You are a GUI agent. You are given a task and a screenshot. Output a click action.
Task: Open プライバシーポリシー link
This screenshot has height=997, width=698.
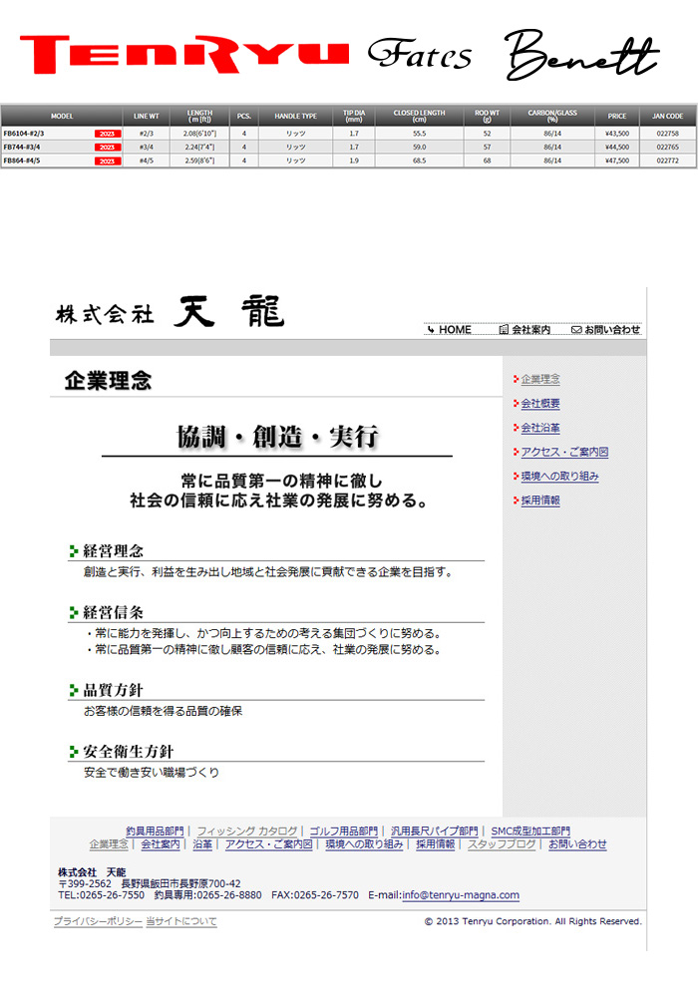coord(98,921)
